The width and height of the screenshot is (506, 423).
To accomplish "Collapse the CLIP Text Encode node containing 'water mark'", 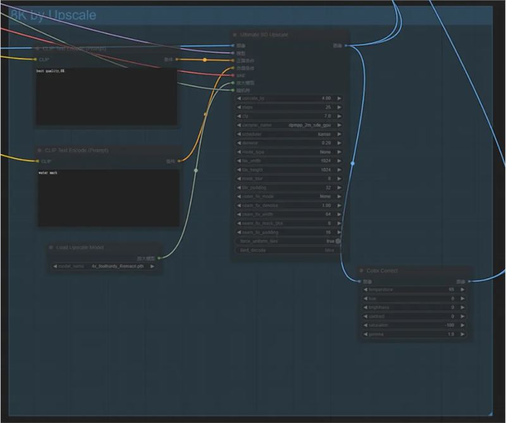I will pyautogui.click(x=39, y=150).
